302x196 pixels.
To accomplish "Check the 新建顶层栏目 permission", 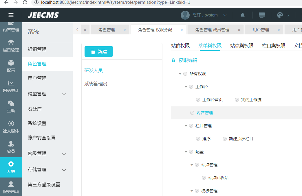I will click(225, 139).
